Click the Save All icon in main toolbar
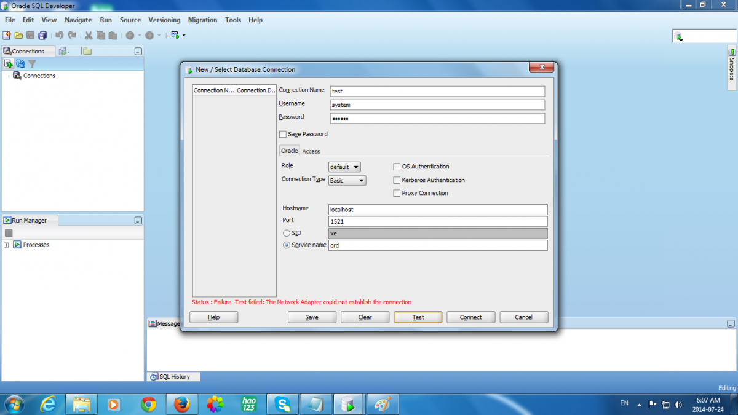This screenshot has height=415, width=738. pos(42,36)
